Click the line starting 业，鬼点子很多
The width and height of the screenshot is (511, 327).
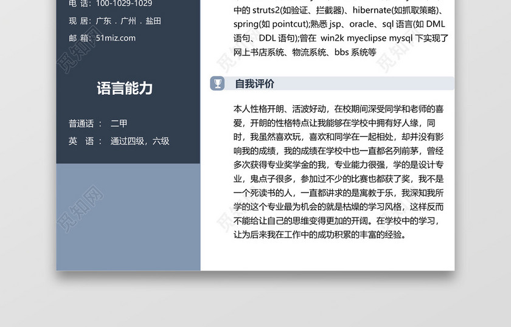click(339, 179)
